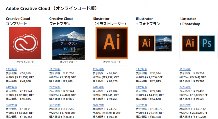The width and height of the screenshot is (218, 119).
Task: Open 12か月版 link under Creative Cloud フォトプラン
Action: click(x=55, y=69)
